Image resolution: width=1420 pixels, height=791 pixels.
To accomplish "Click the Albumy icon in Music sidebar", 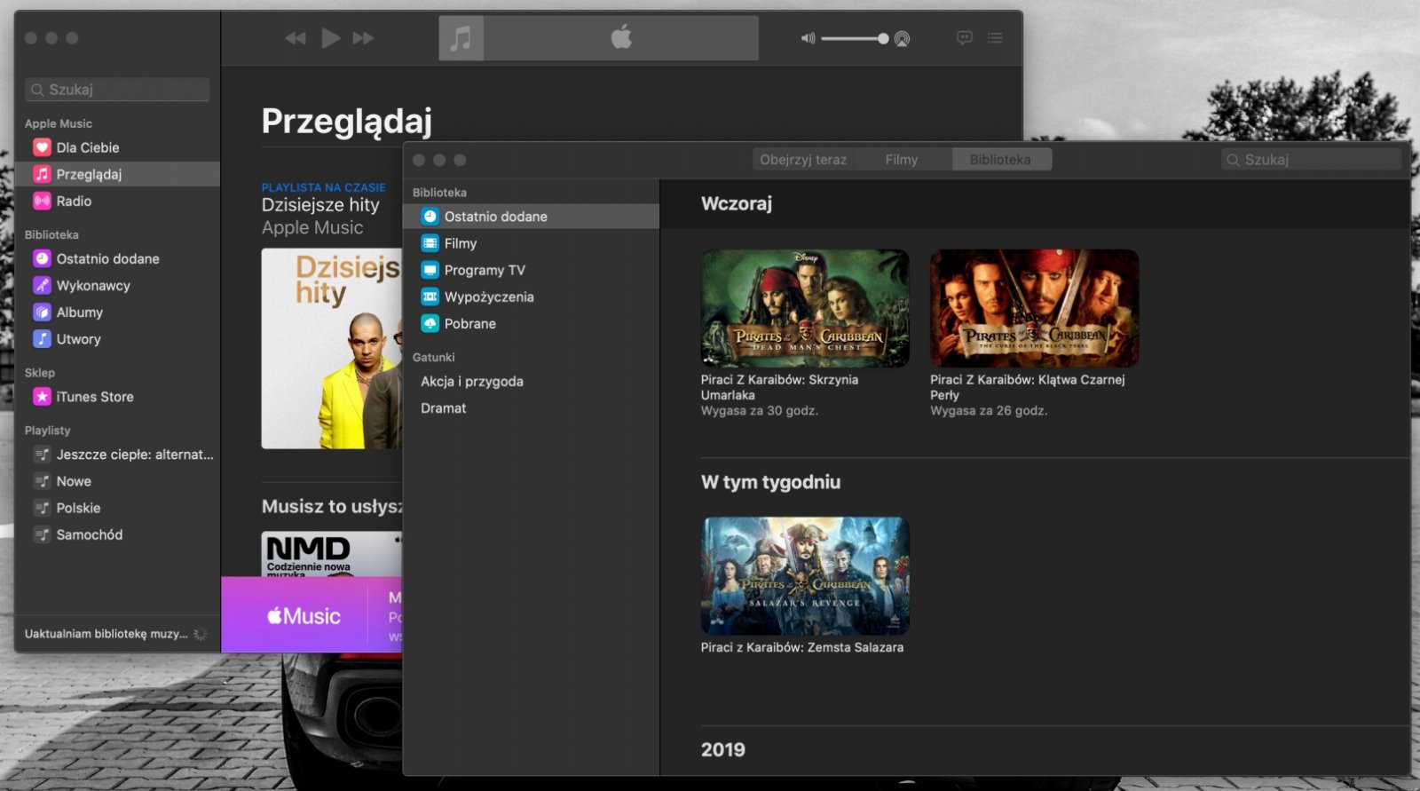I will pos(42,312).
